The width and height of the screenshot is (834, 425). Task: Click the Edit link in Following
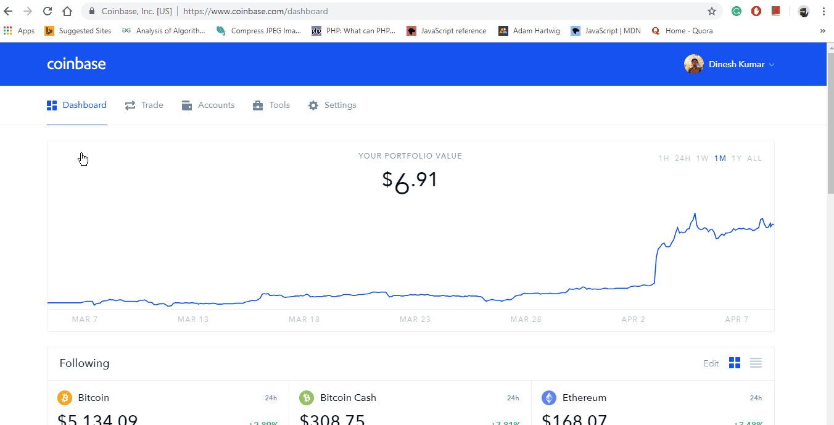711,363
